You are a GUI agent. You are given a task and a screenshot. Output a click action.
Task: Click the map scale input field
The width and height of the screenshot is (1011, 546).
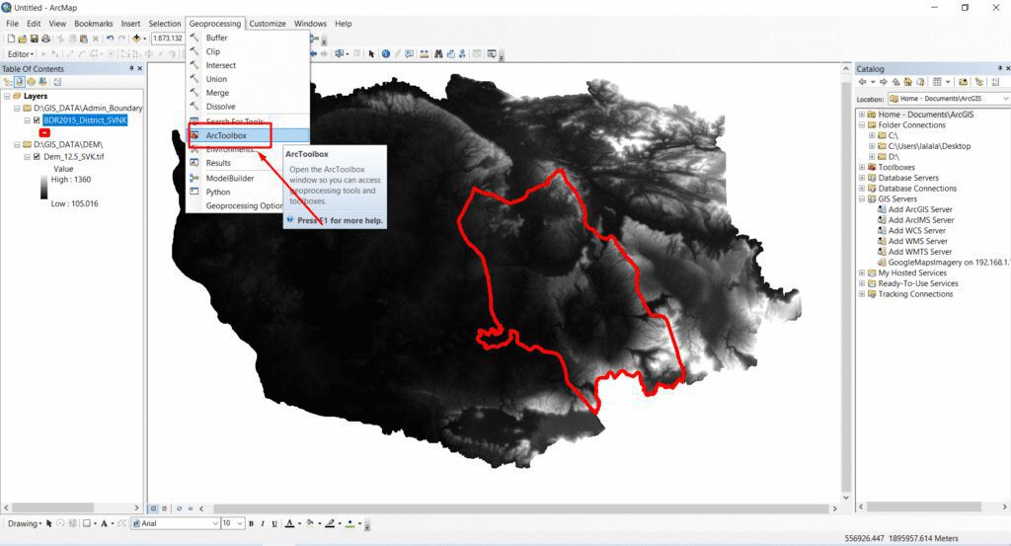pyautogui.click(x=168, y=39)
